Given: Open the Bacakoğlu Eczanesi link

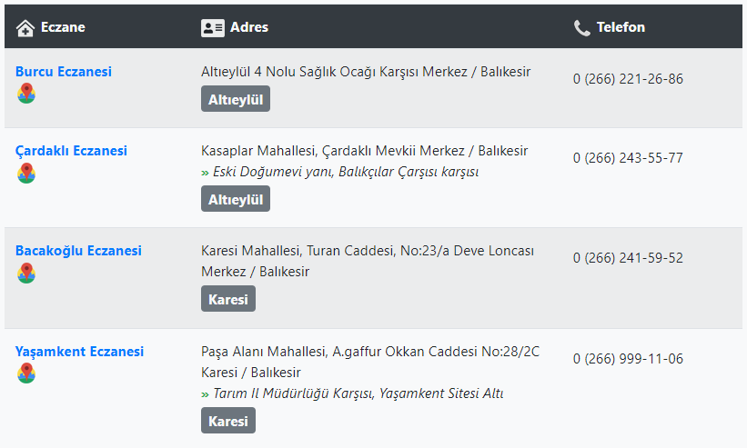Looking at the screenshot, I should 78,251.
